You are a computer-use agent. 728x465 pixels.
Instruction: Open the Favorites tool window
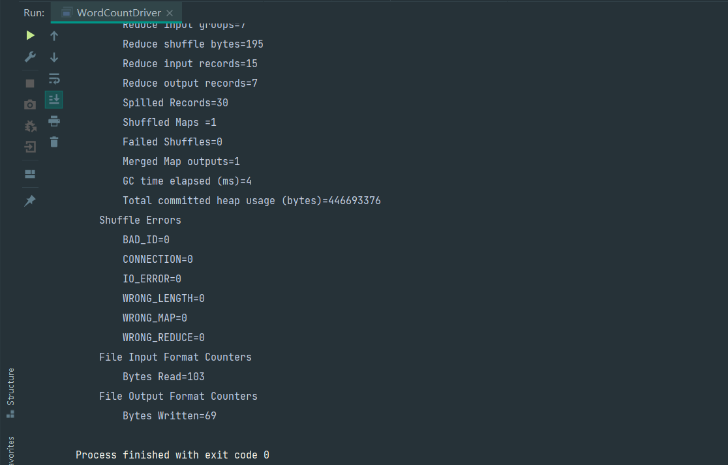pyautogui.click(x=10, y=450)
